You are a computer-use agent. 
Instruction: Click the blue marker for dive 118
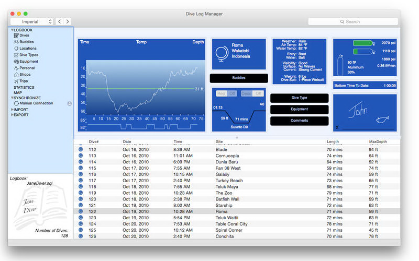pyautogui.click(x=81, y=187)
